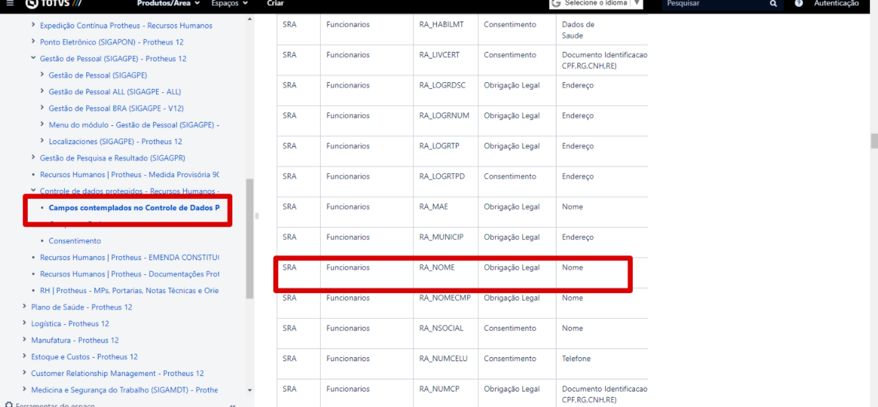The height and width of the screenshot is (407, 878).
Task: Open Recursos Humanos Documentações Protheus link
Action: point(130,274)
